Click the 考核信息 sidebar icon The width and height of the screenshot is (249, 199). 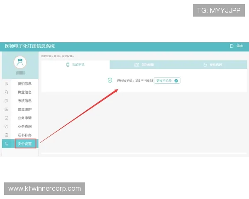tap(7, 101)
